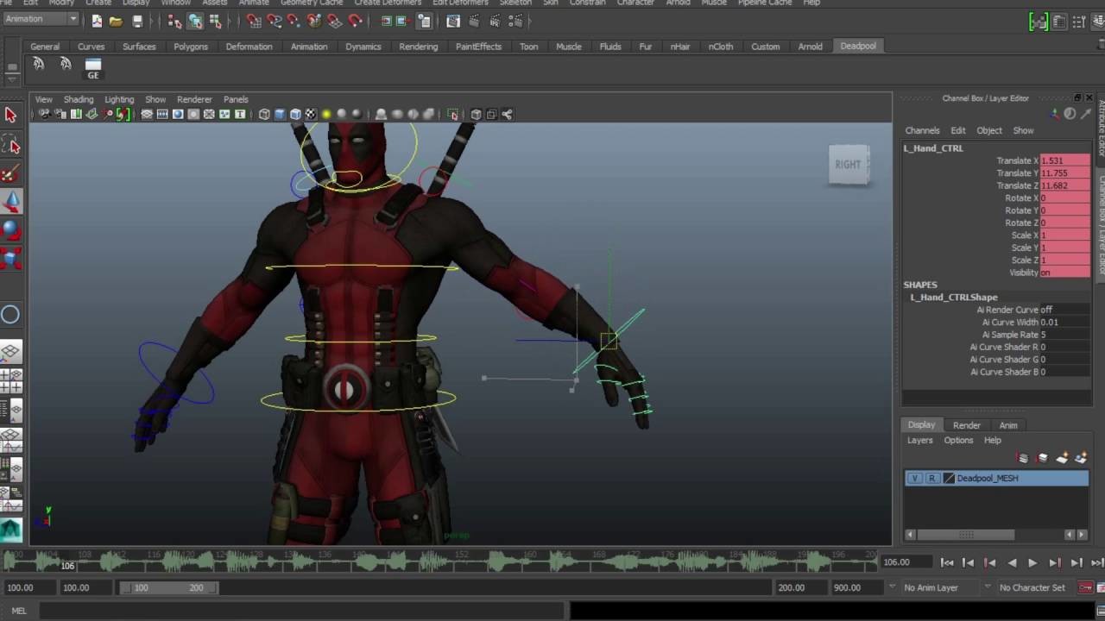Viewport: 1105px width, 621px height.
Task: Click the GE shelf button
Action: click(x=92, y=69)
